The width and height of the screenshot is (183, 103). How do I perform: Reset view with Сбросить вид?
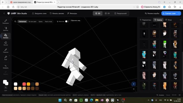click(x=75, y=20)
